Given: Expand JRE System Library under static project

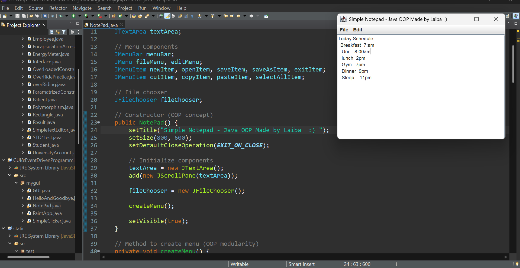Looking at the screenshot, I should 10,236.
